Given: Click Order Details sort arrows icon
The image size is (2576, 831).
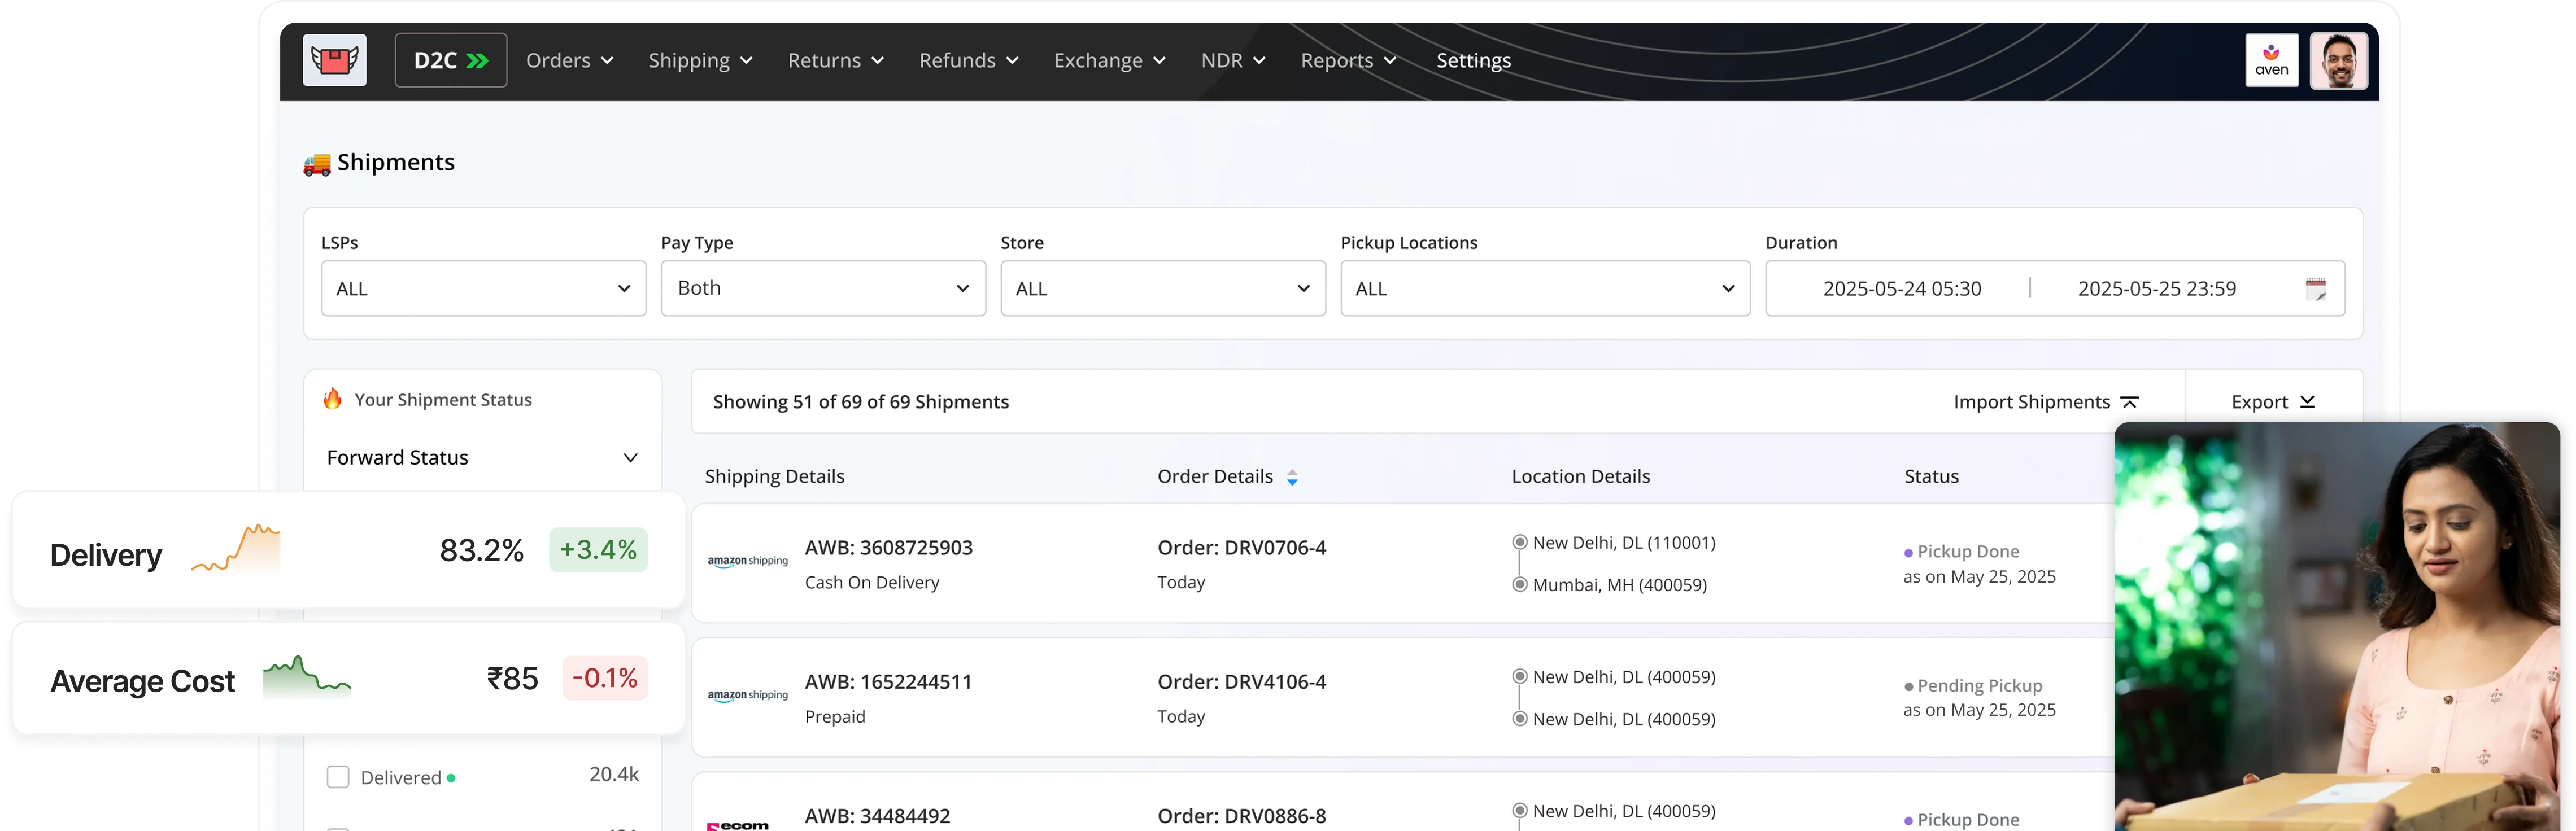Looking at the screenshot, I should [x=1292, y=477].
